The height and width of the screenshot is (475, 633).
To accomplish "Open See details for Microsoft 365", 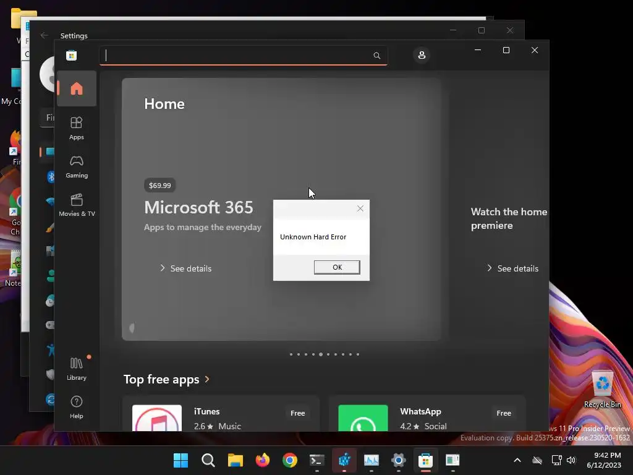I will (x=185, y=268).
